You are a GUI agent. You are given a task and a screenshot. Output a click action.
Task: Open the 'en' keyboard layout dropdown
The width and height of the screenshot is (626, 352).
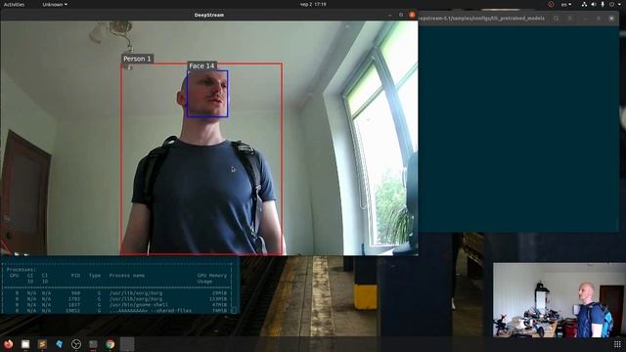tap(566, 4)
